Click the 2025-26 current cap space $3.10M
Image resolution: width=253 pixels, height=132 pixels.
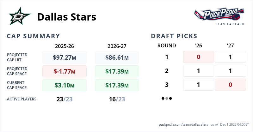(65, 85)
